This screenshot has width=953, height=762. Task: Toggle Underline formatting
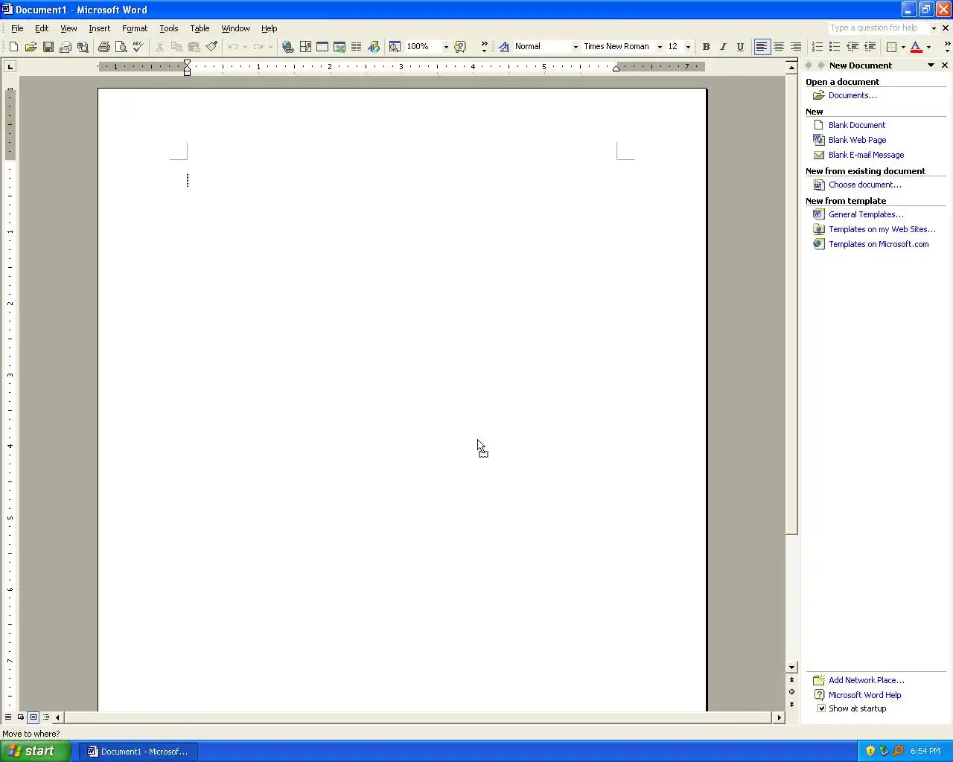click(x=740, y=47)
